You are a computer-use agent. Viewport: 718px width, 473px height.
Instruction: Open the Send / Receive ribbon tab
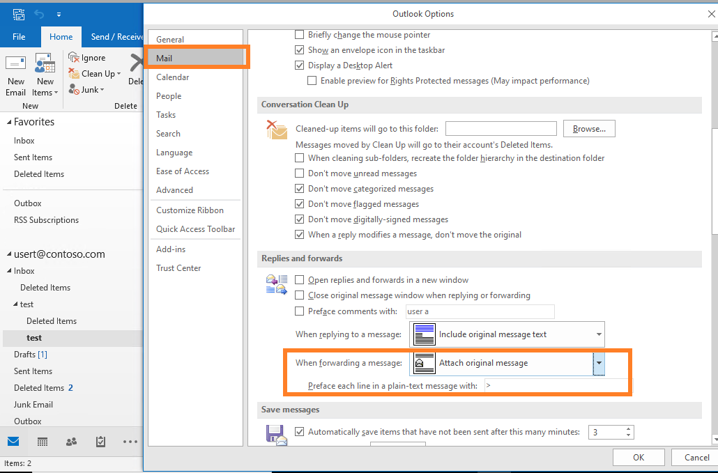[x=117, y=37]
